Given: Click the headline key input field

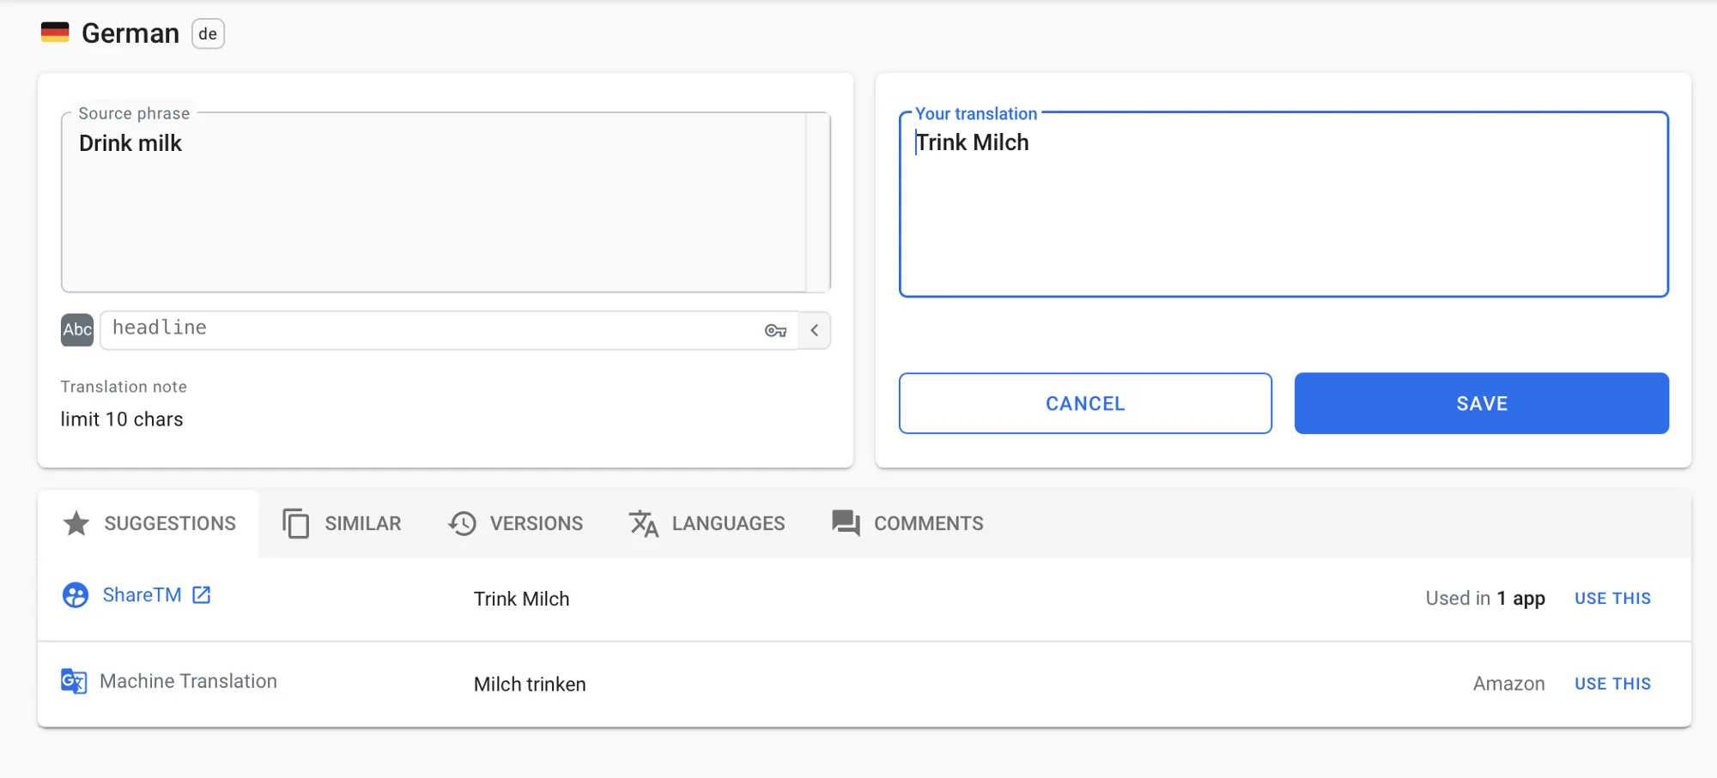Looking at the screenshot, I should pos(429,329).
